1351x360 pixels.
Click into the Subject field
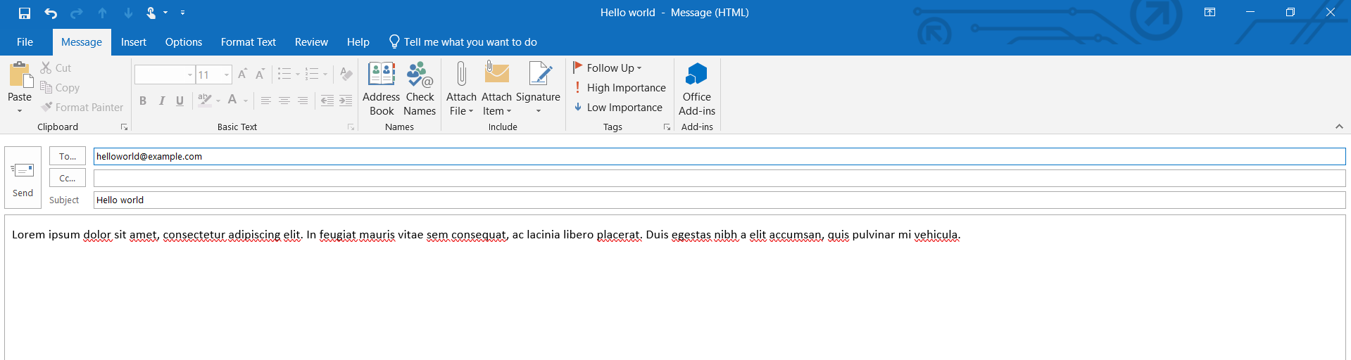(718, 200)
